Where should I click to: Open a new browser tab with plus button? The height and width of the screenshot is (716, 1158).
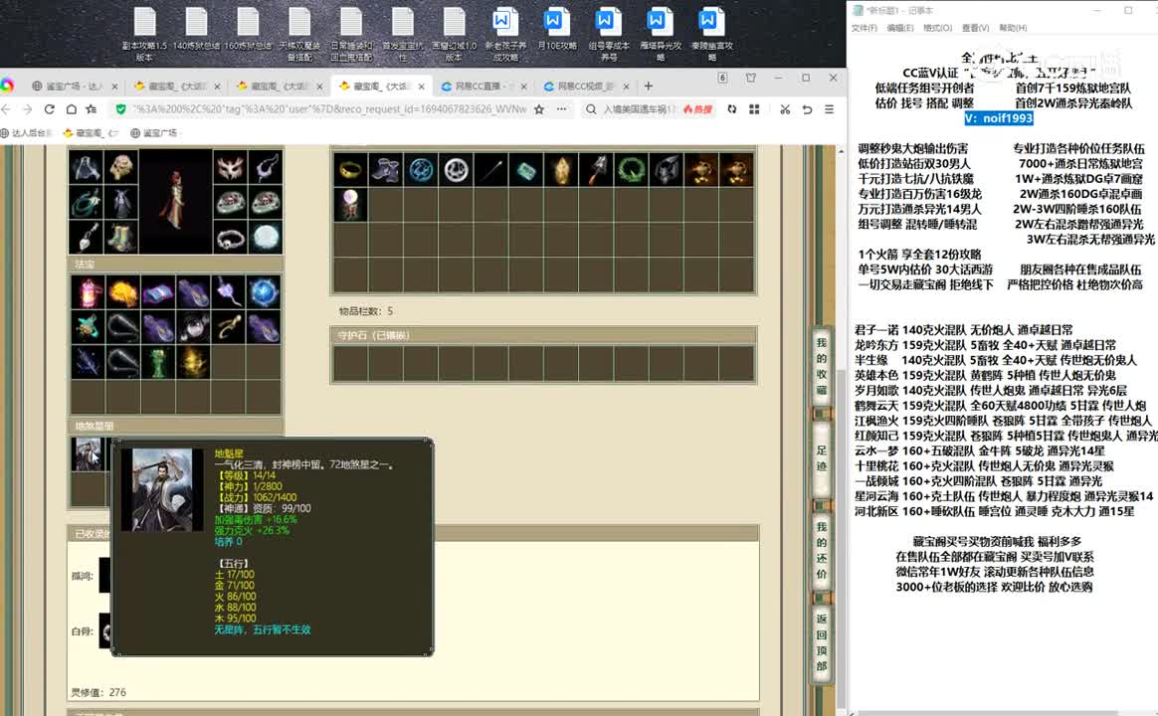(x=649, y=87)
